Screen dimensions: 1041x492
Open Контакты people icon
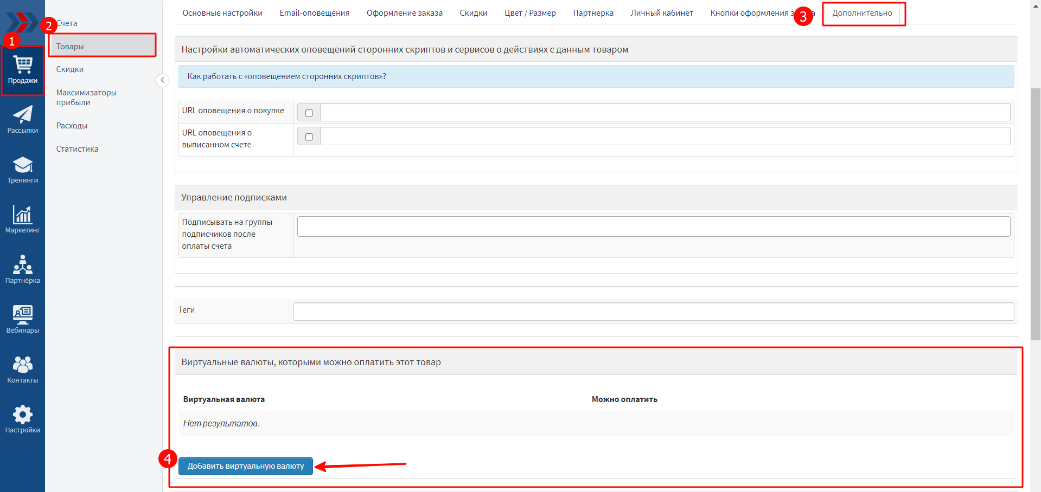click(x=23, y=369)
